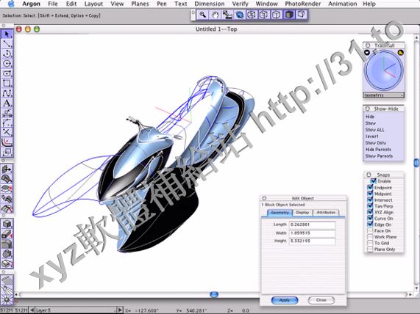The image size is (420, 314).
Task: Click the wireframe cube display icon
Action: pos(252,15)
